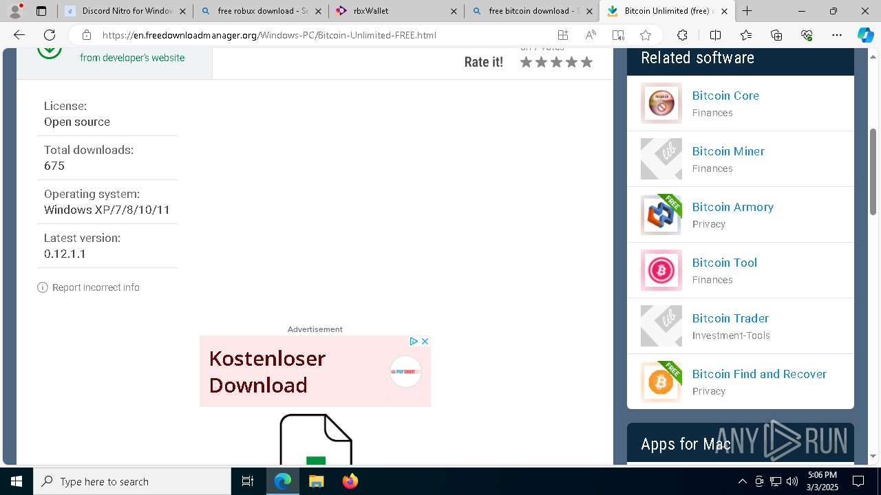
Task: Open the Bitcoin Miner link
Action: 728,151
